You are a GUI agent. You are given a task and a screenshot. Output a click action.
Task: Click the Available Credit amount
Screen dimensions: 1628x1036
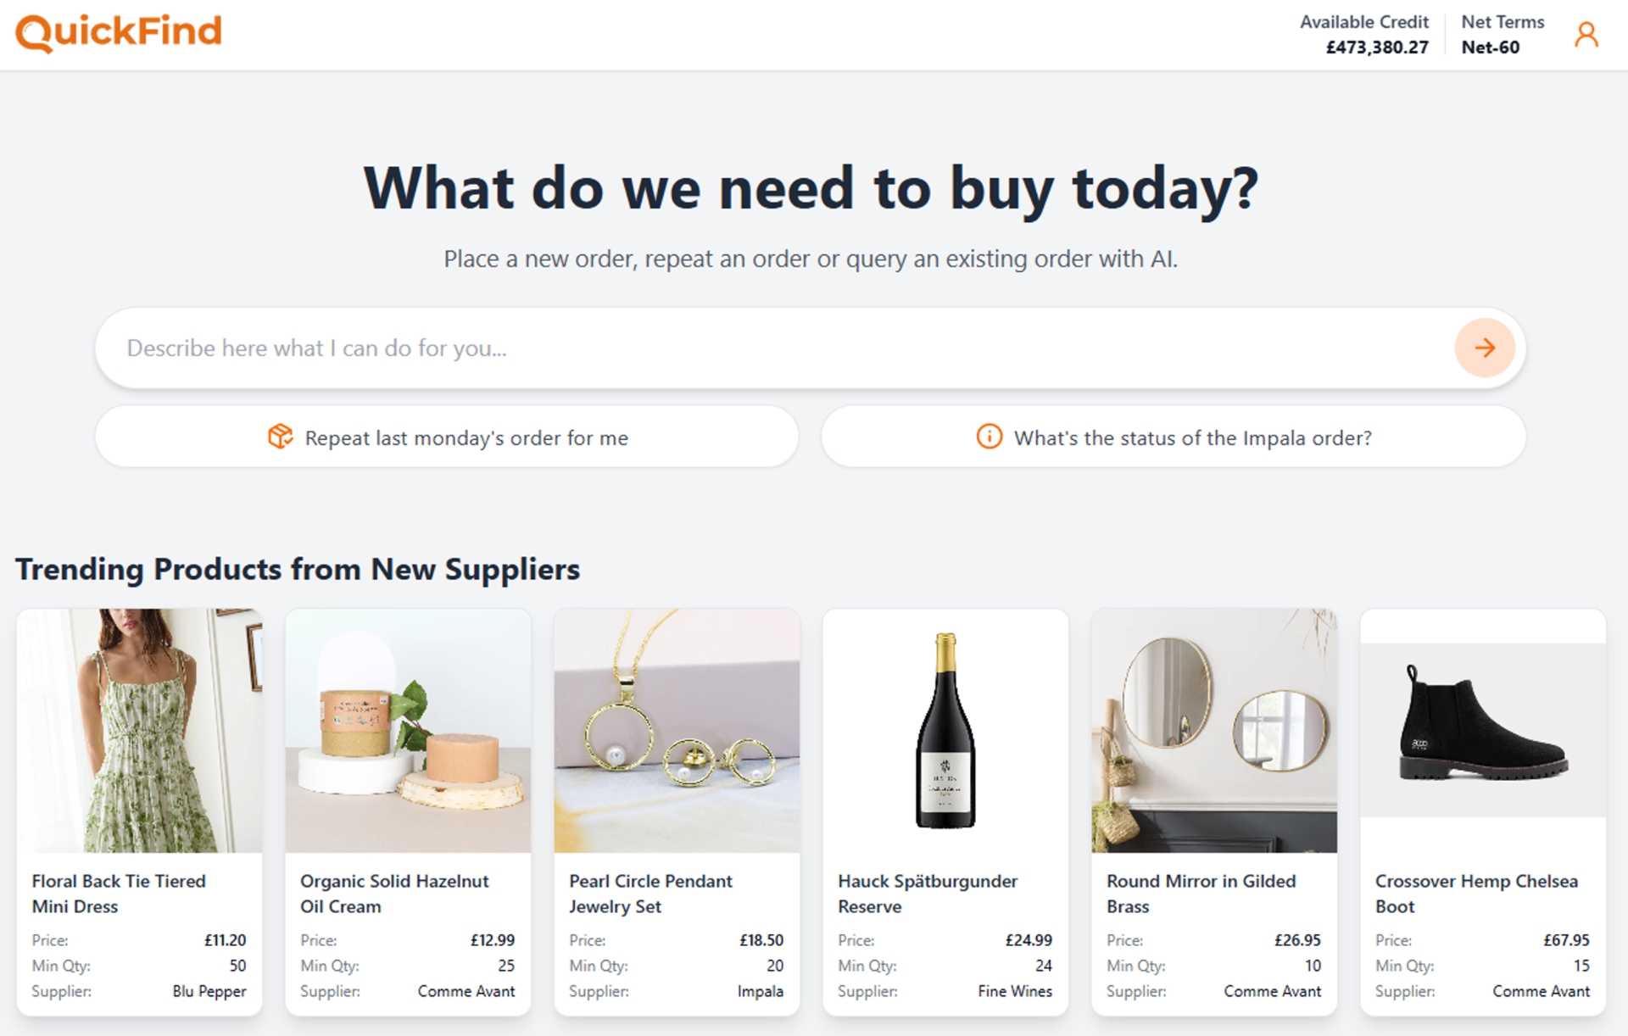click(x=1377, y=47)
